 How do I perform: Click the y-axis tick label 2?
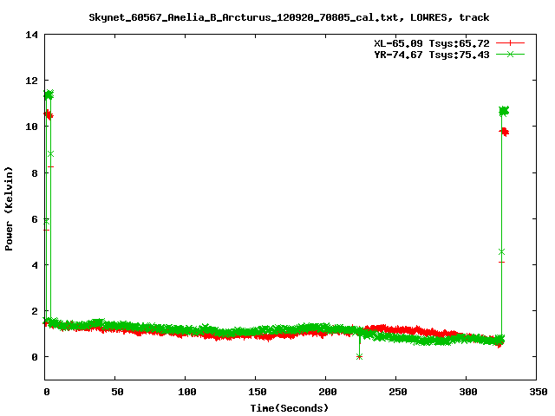coord(35,311)
